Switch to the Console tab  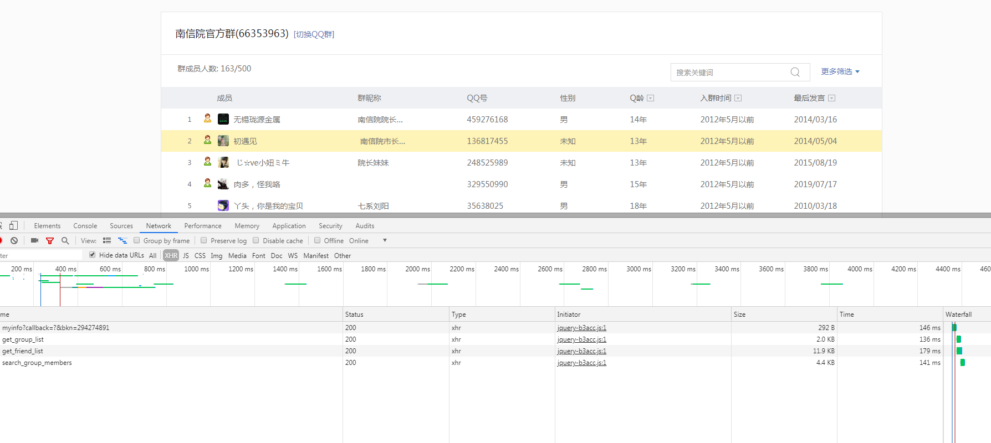85,226
